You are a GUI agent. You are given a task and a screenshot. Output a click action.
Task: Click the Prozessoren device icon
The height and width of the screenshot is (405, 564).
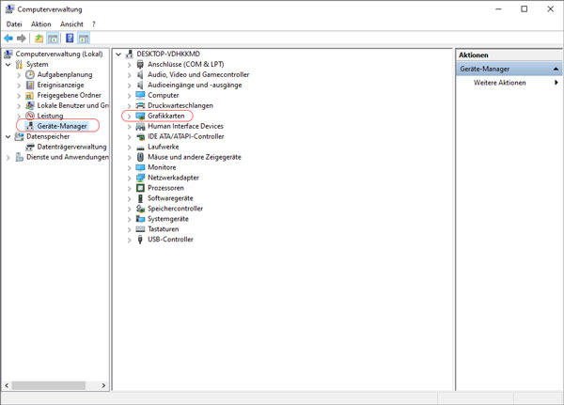140,188
